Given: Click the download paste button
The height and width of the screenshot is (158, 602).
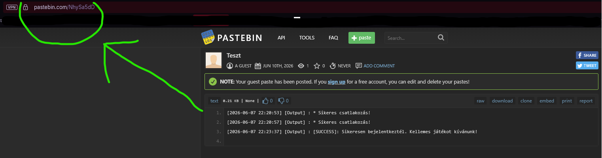Looking at the screenshot, I should [502, 101].
